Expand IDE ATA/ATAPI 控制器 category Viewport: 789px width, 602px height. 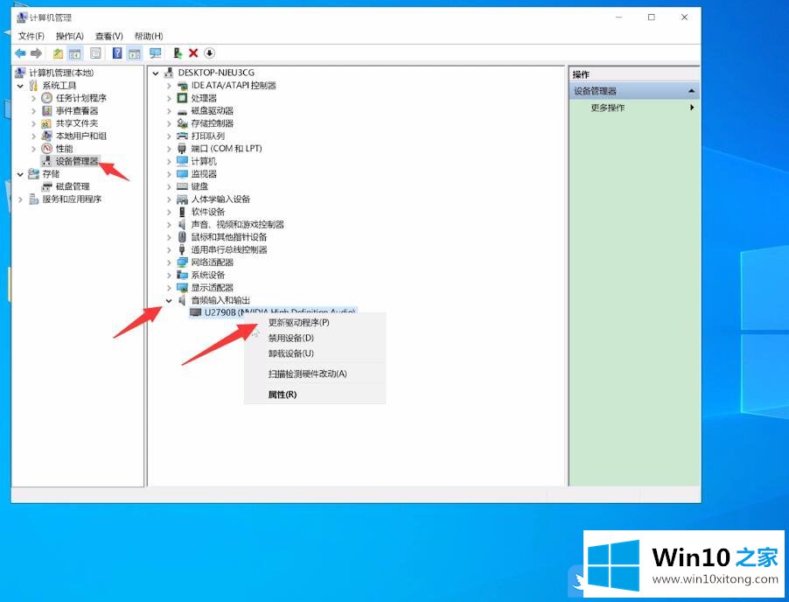pos(169,86)
